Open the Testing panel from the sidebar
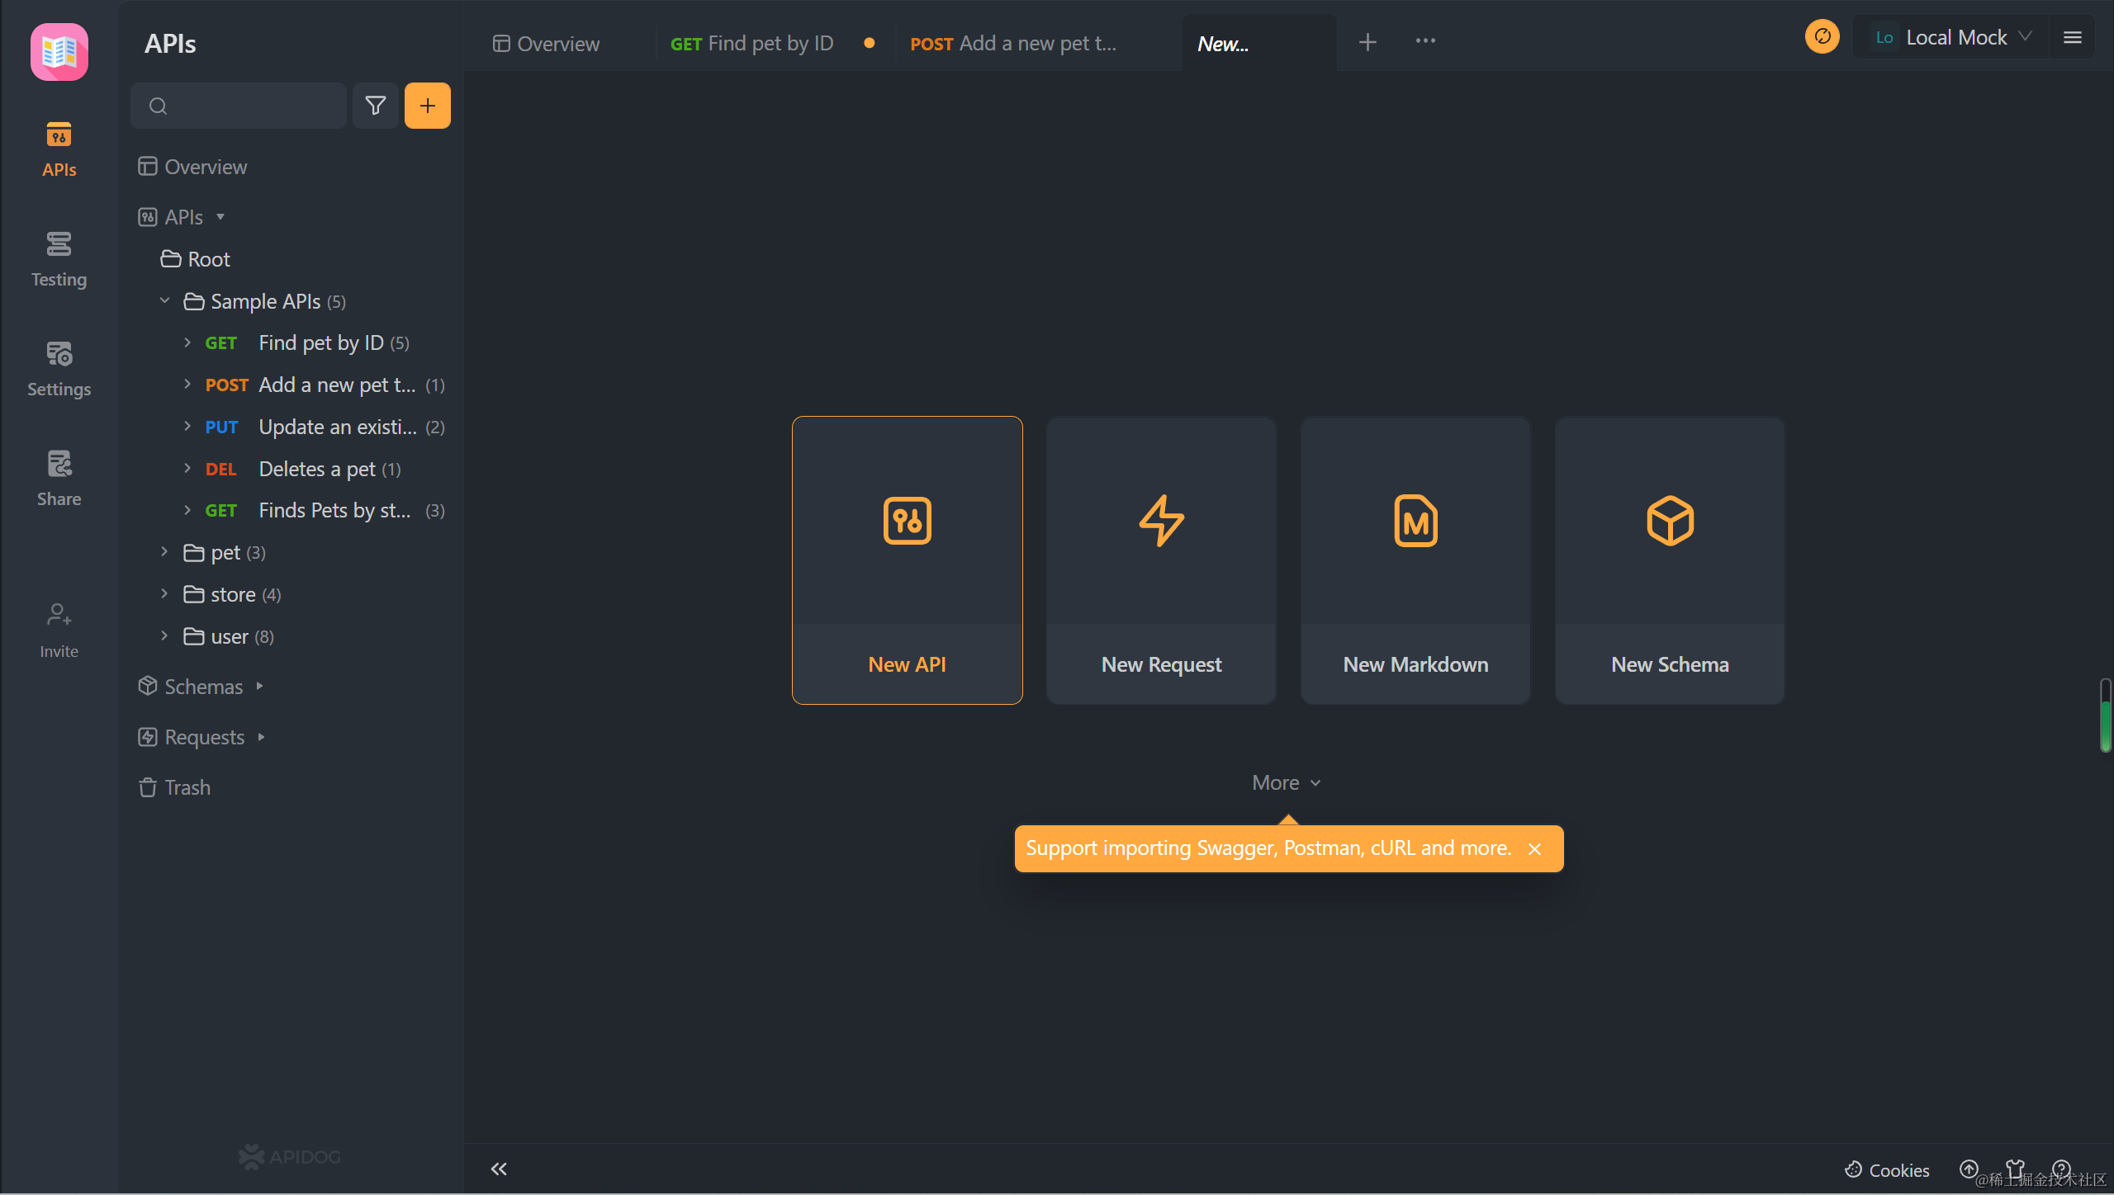Image resolution: width=2114 pixels, height=1195 pixels. click(58, 258)
